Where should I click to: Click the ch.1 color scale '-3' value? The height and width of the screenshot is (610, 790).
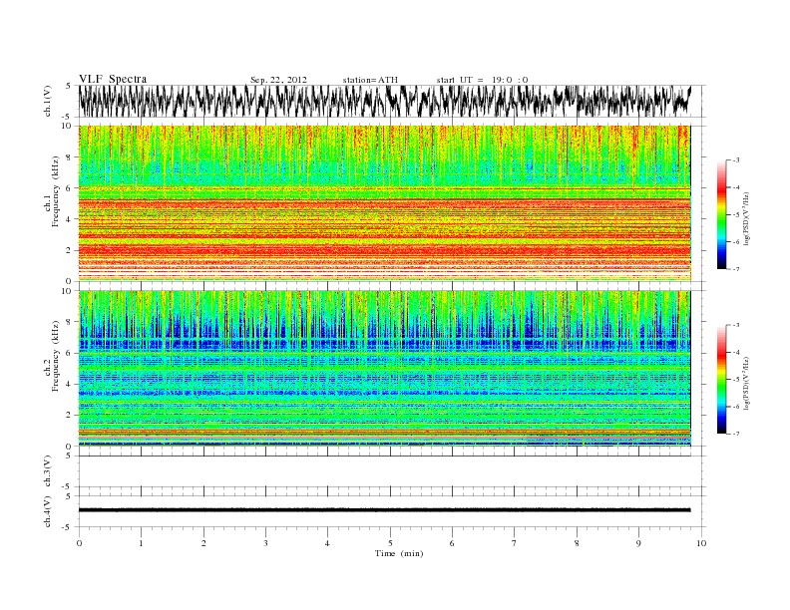[x=735, y=160]
